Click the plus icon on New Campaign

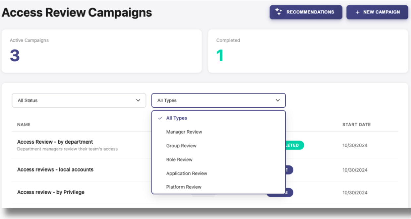(x=357, y=12)
